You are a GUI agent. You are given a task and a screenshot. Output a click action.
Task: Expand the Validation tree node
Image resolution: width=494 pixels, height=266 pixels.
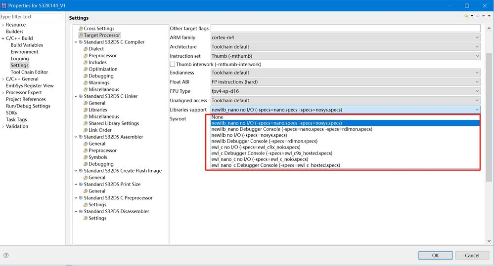3,126
